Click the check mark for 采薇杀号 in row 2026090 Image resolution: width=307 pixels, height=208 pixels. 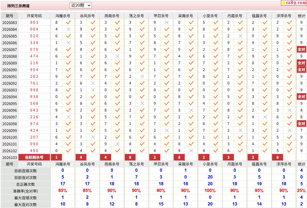pyautogui.click(x=191, y=70)
